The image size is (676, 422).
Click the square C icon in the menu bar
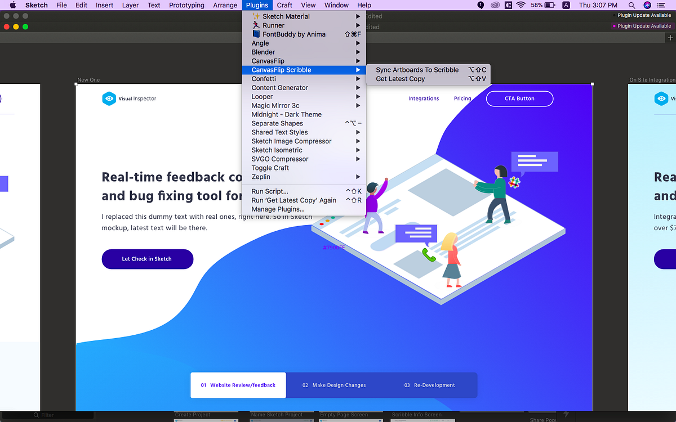pos(508,5)
